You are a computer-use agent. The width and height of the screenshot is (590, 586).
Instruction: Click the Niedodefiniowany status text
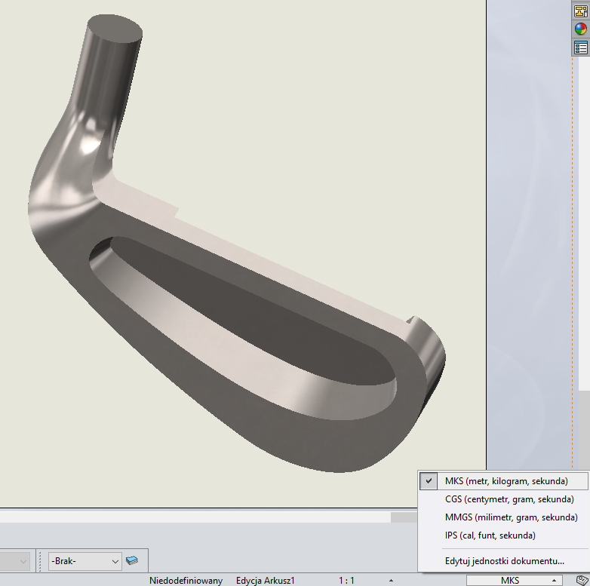point(186,581)
